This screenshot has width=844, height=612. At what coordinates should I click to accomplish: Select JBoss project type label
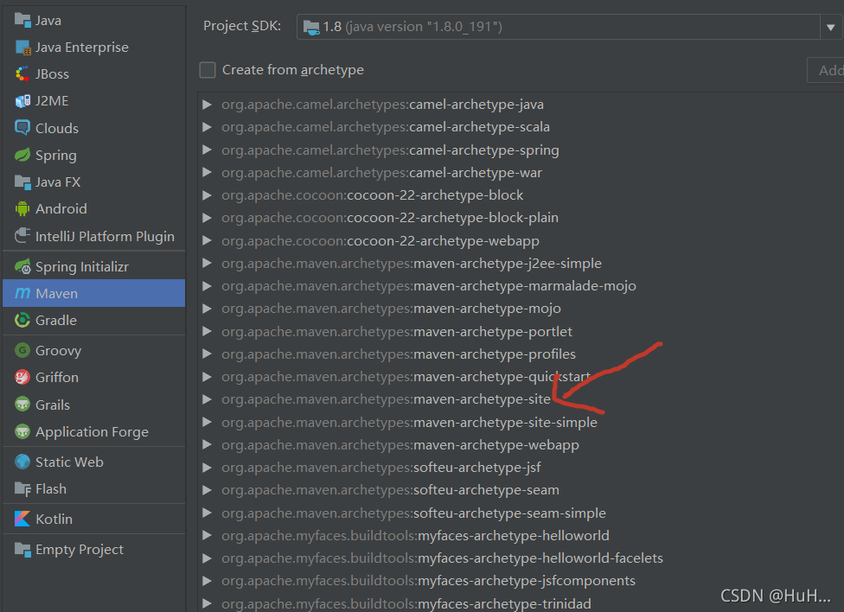[52, 74]
